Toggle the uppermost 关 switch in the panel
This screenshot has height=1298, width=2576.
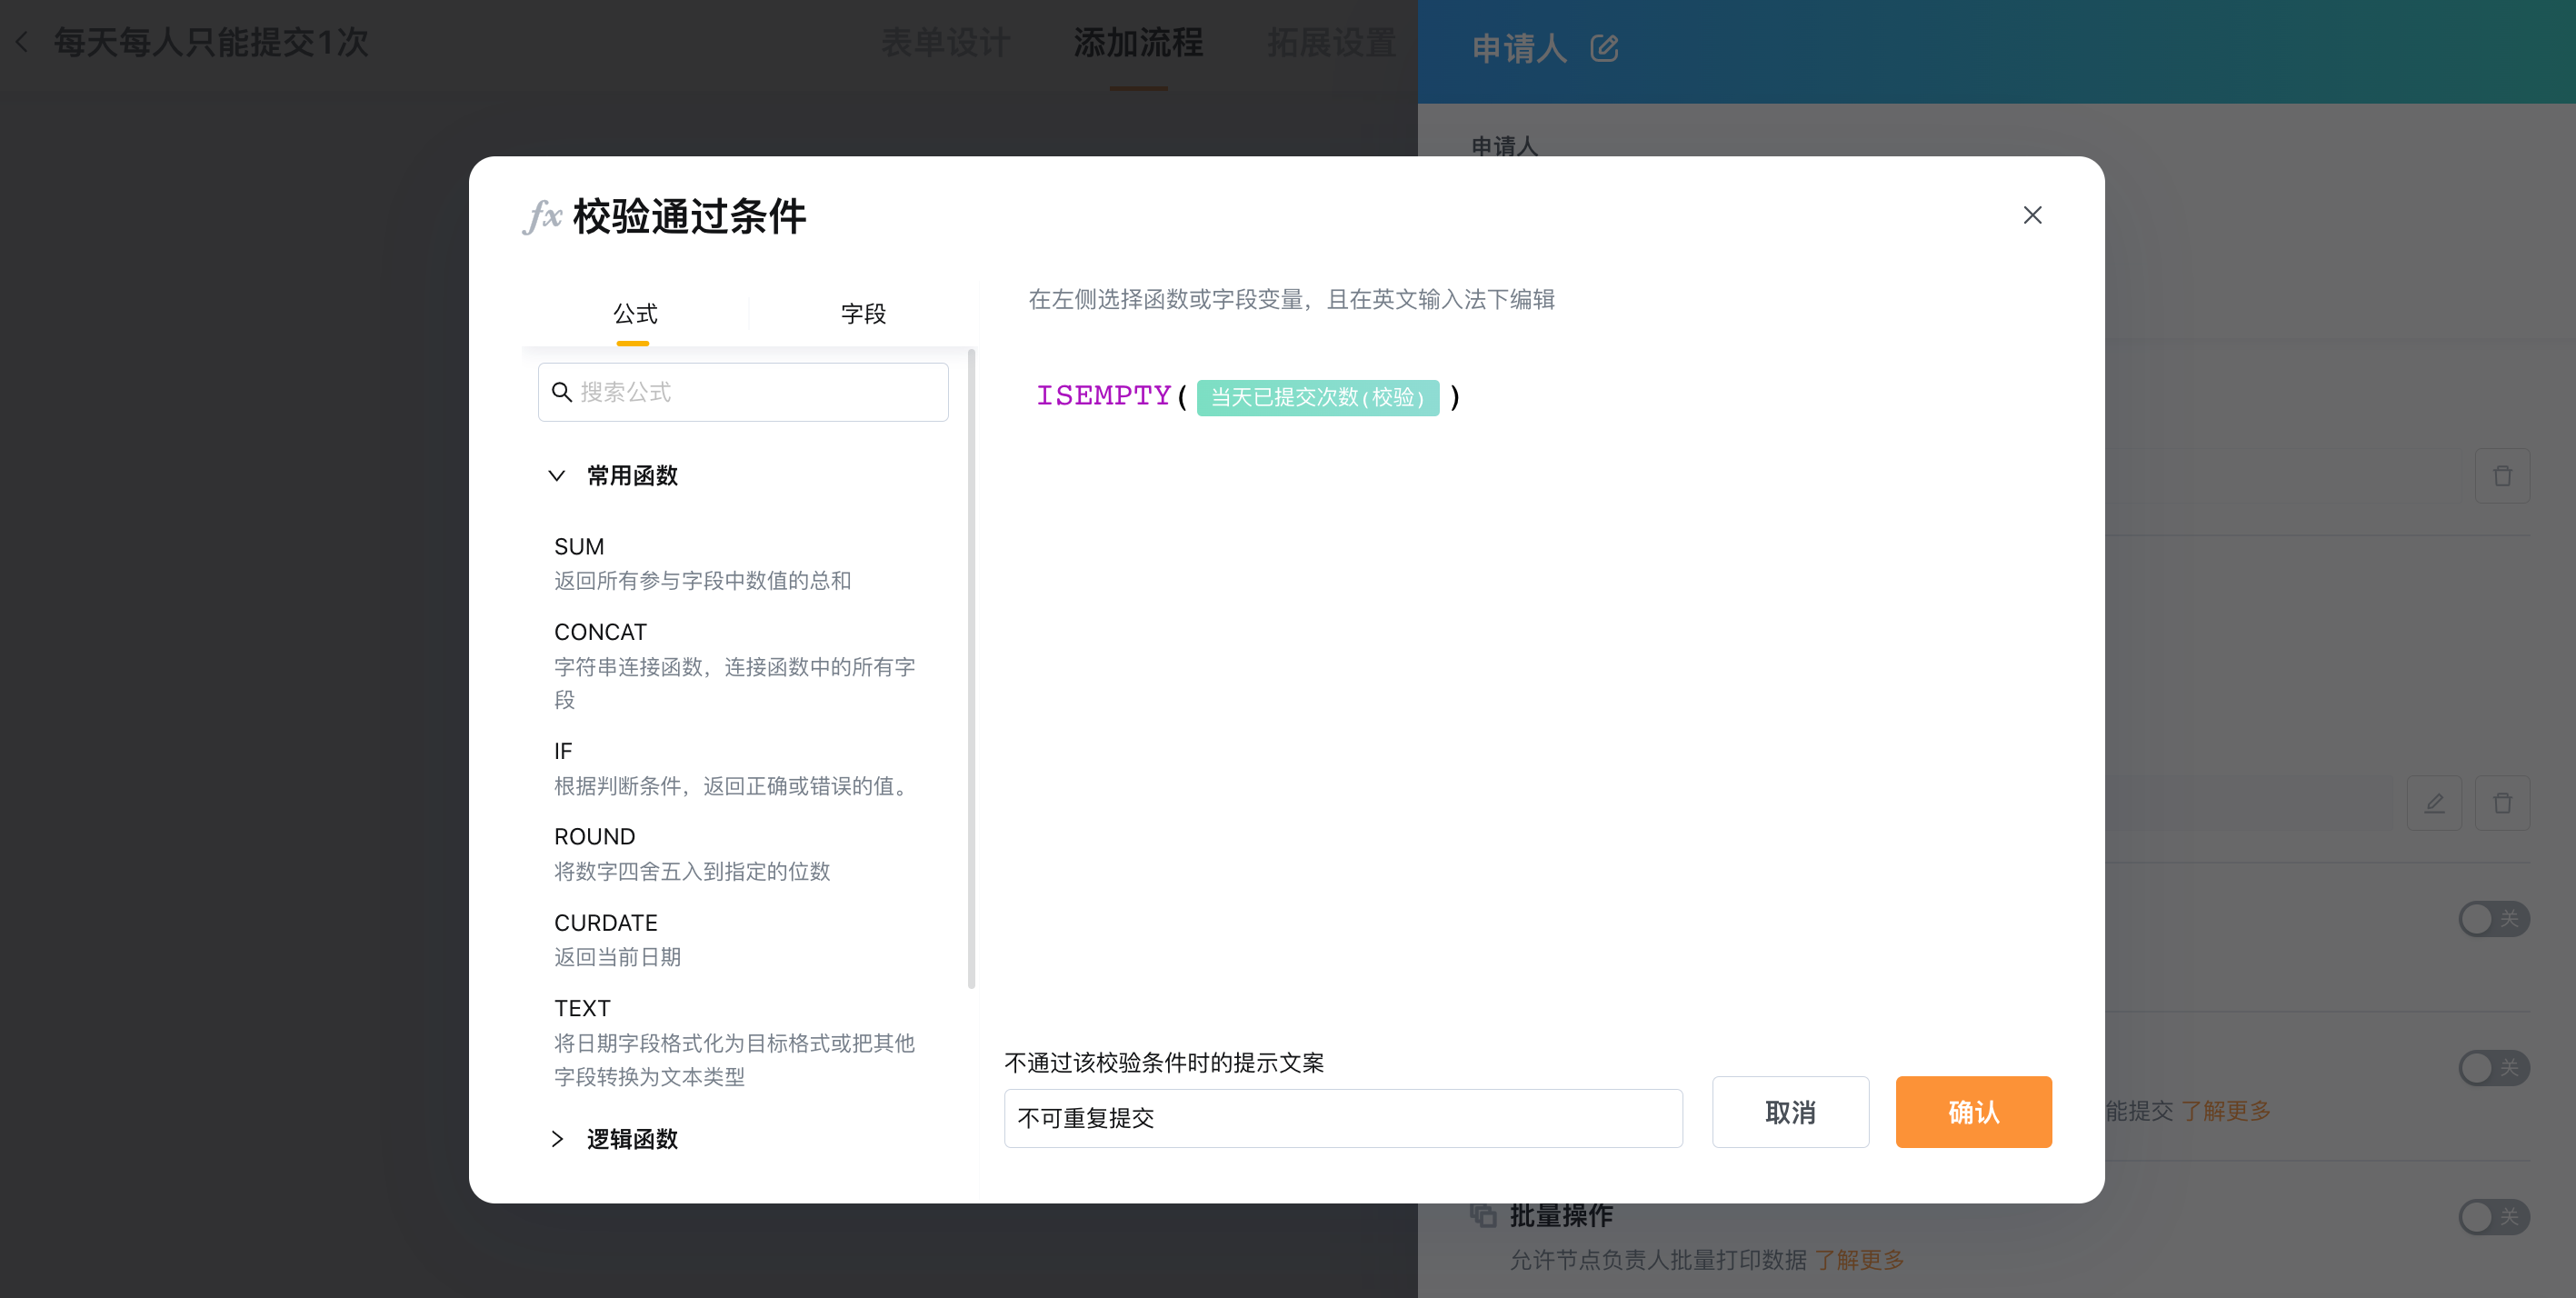(x=2493, y=919)
